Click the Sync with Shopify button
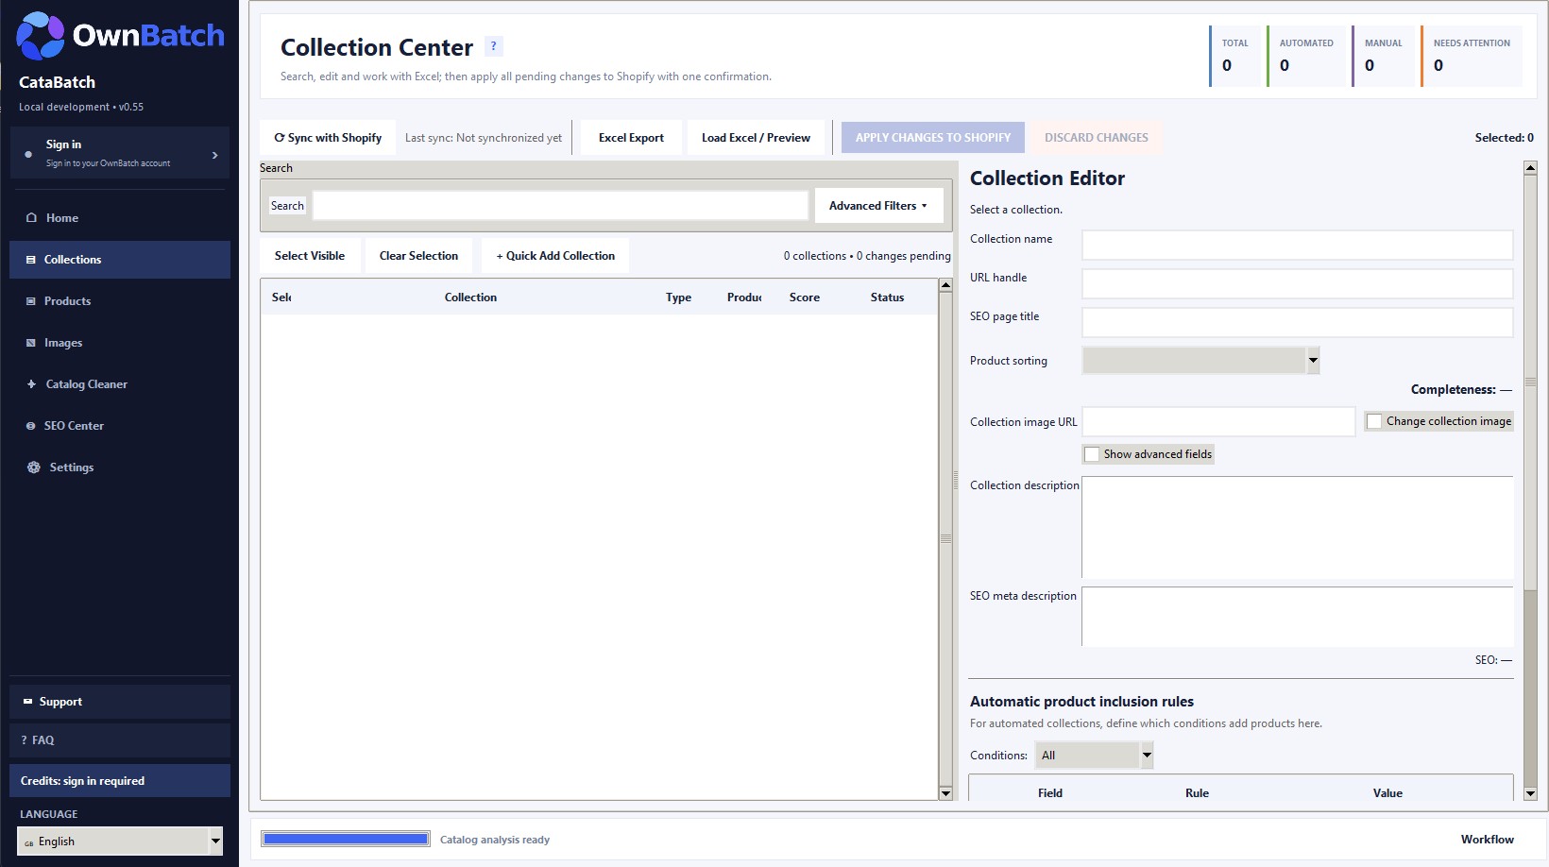Viewport: 1549px width, 867px height. click(x=328, y=138)
